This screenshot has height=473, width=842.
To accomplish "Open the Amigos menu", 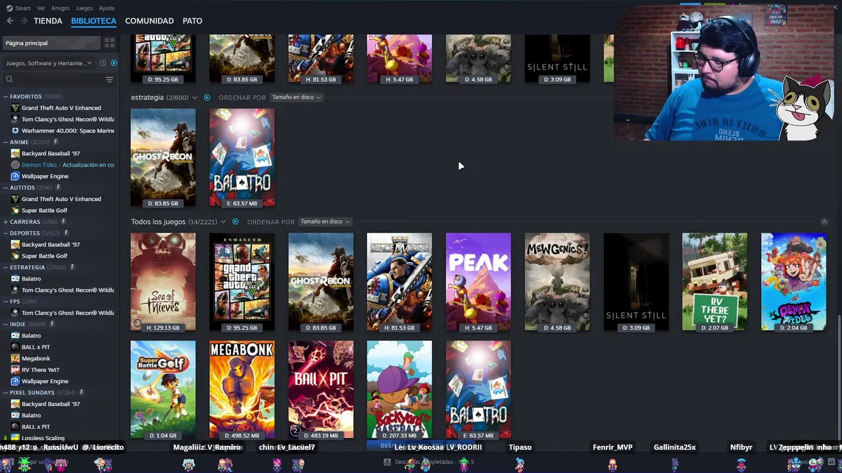I will [x=61, y=8].
